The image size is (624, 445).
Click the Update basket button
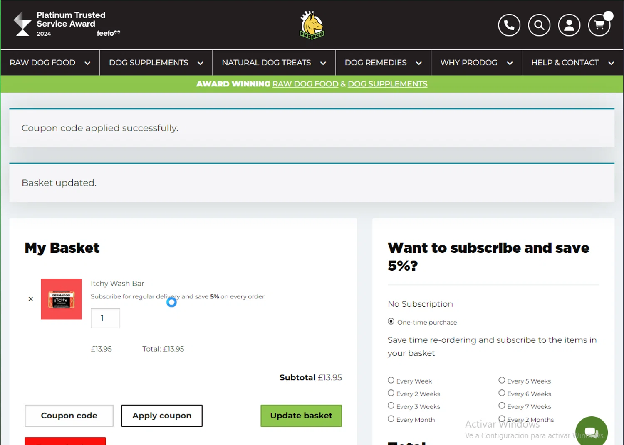point(301,416)
